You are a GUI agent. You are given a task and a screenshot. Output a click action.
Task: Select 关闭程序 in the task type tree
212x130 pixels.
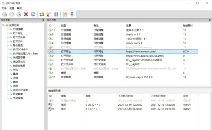coord(18,98)
